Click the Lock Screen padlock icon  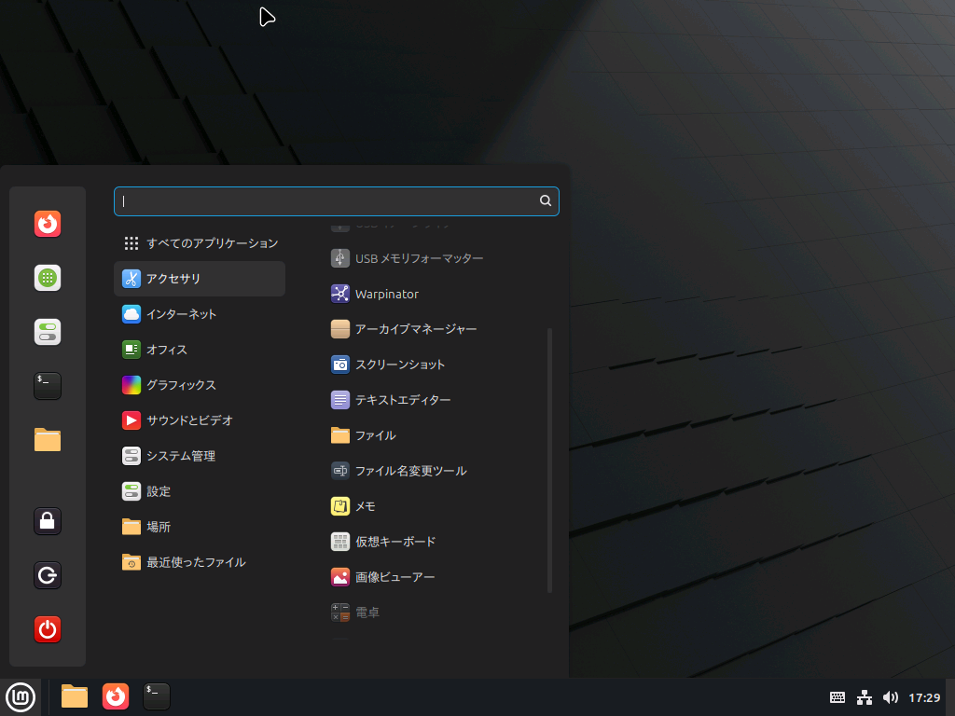(x=48, y=521)
